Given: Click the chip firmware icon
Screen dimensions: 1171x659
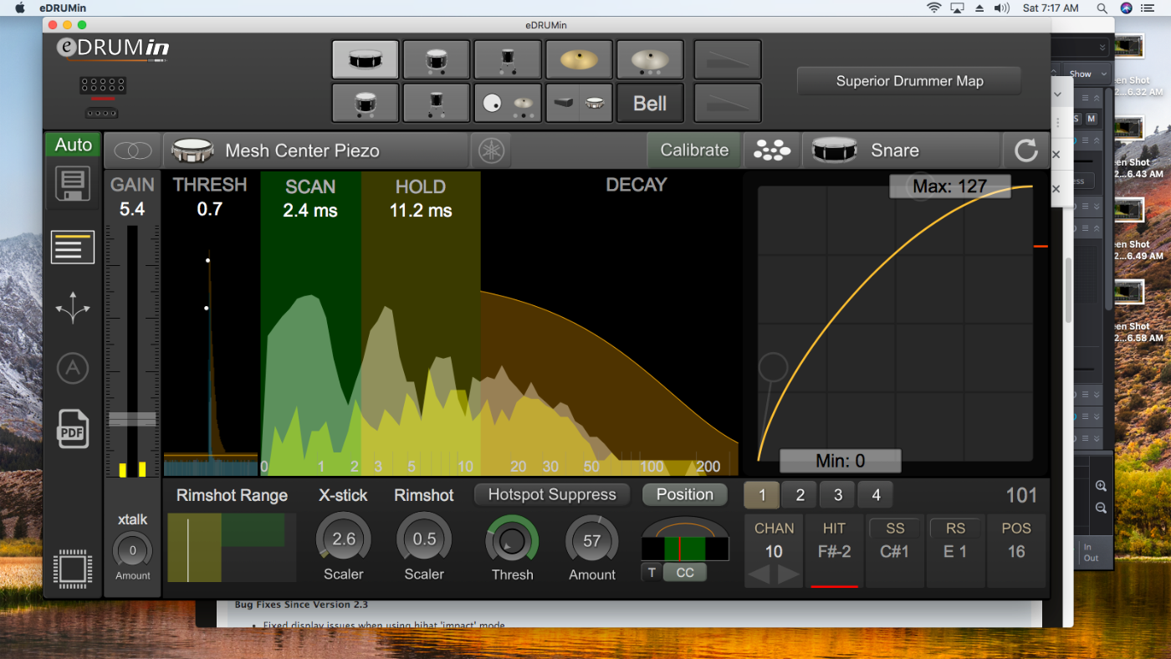Looking at the screenshot, I should [72, 569].
